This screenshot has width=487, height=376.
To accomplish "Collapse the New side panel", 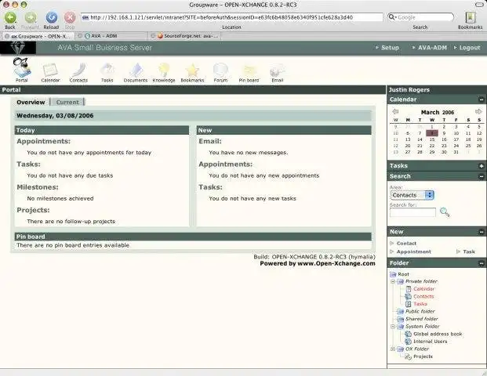I will tap(481, 232).
